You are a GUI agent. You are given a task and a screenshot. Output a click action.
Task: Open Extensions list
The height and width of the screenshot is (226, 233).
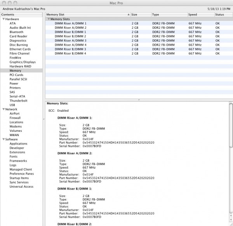click(17, 152)
